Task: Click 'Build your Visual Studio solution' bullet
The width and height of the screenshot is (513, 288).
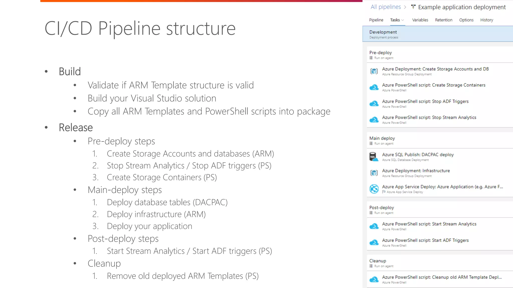Action: [x=152, y=98]
